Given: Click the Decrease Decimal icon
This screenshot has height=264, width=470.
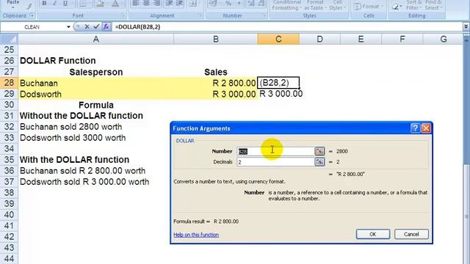Looking at the screenshot, I should click(x=261, y=3).
